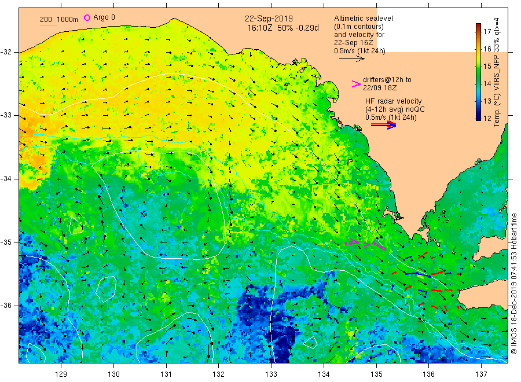Click longitude label 130
Image resolution: width=521 pixels, height=382 pixels.
click(x=113, y=374)
